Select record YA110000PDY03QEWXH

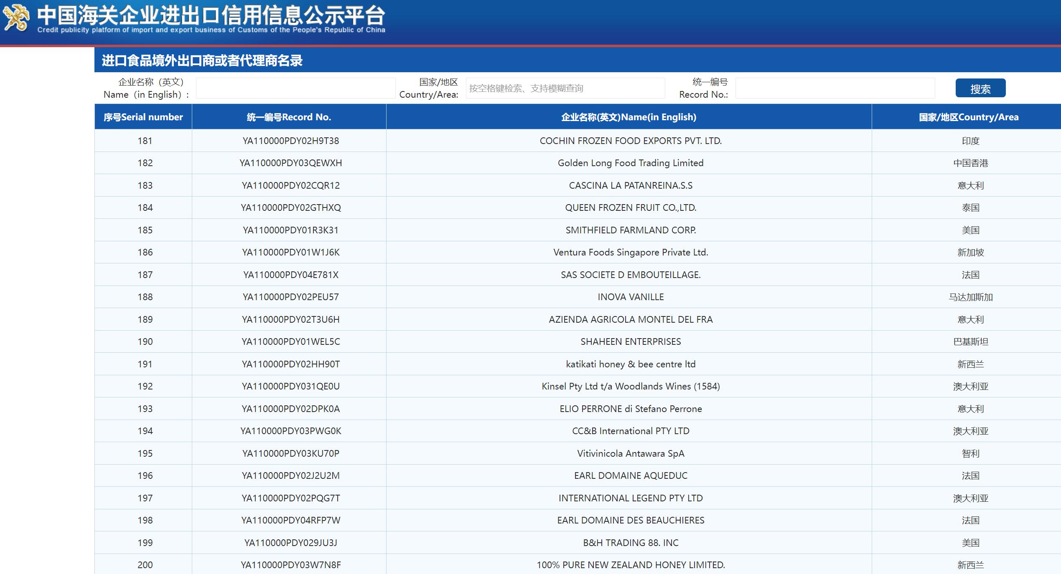pos(291,163)
